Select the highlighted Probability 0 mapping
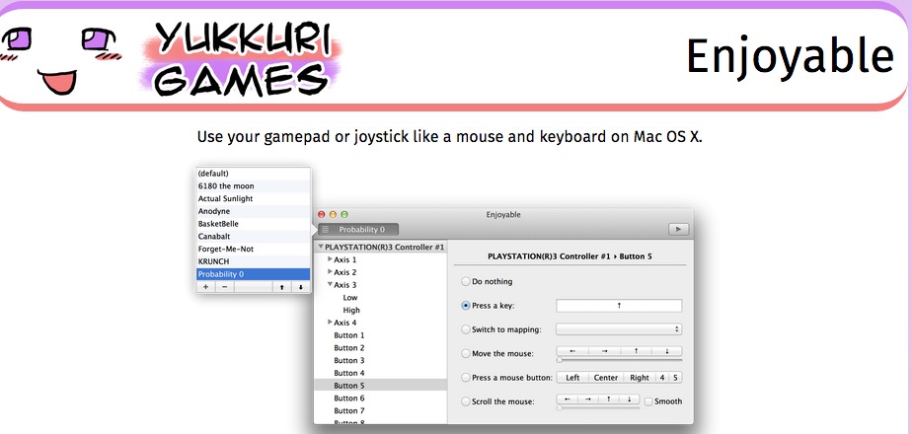This screenshot has width=912, height=434. [x=253, y=274]
